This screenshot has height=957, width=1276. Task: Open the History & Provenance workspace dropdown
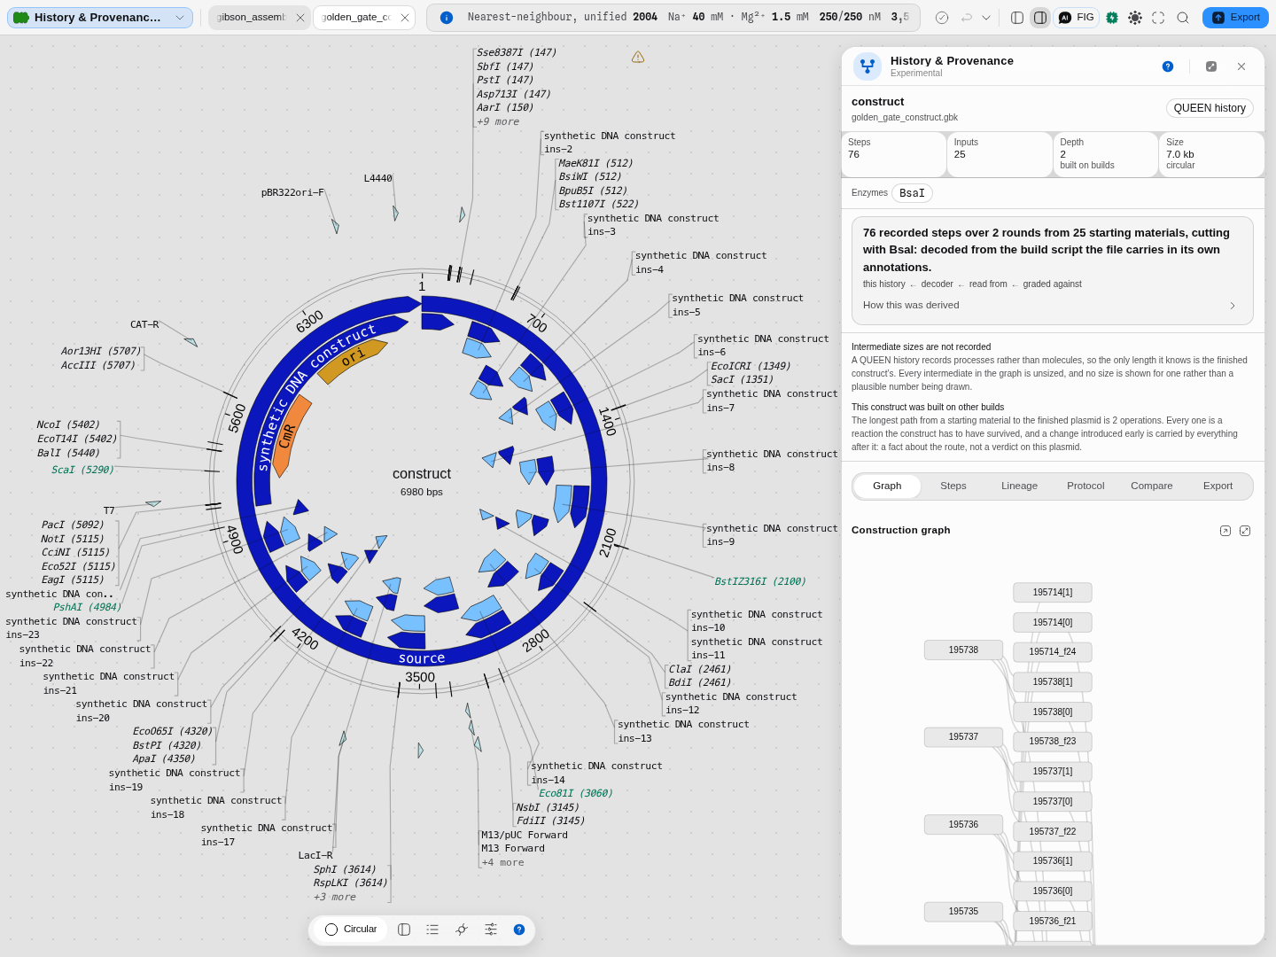pyautogui.click(x=100, y=18)
